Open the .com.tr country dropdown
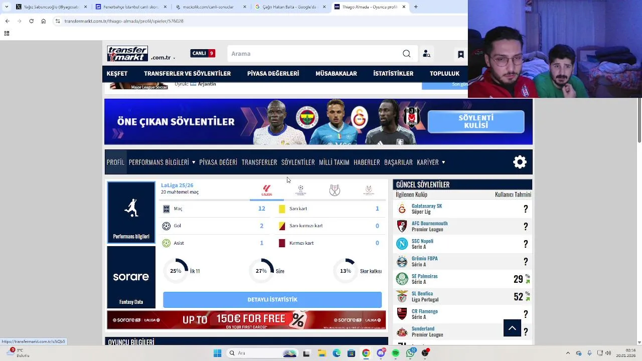 (x=163, y=58)
